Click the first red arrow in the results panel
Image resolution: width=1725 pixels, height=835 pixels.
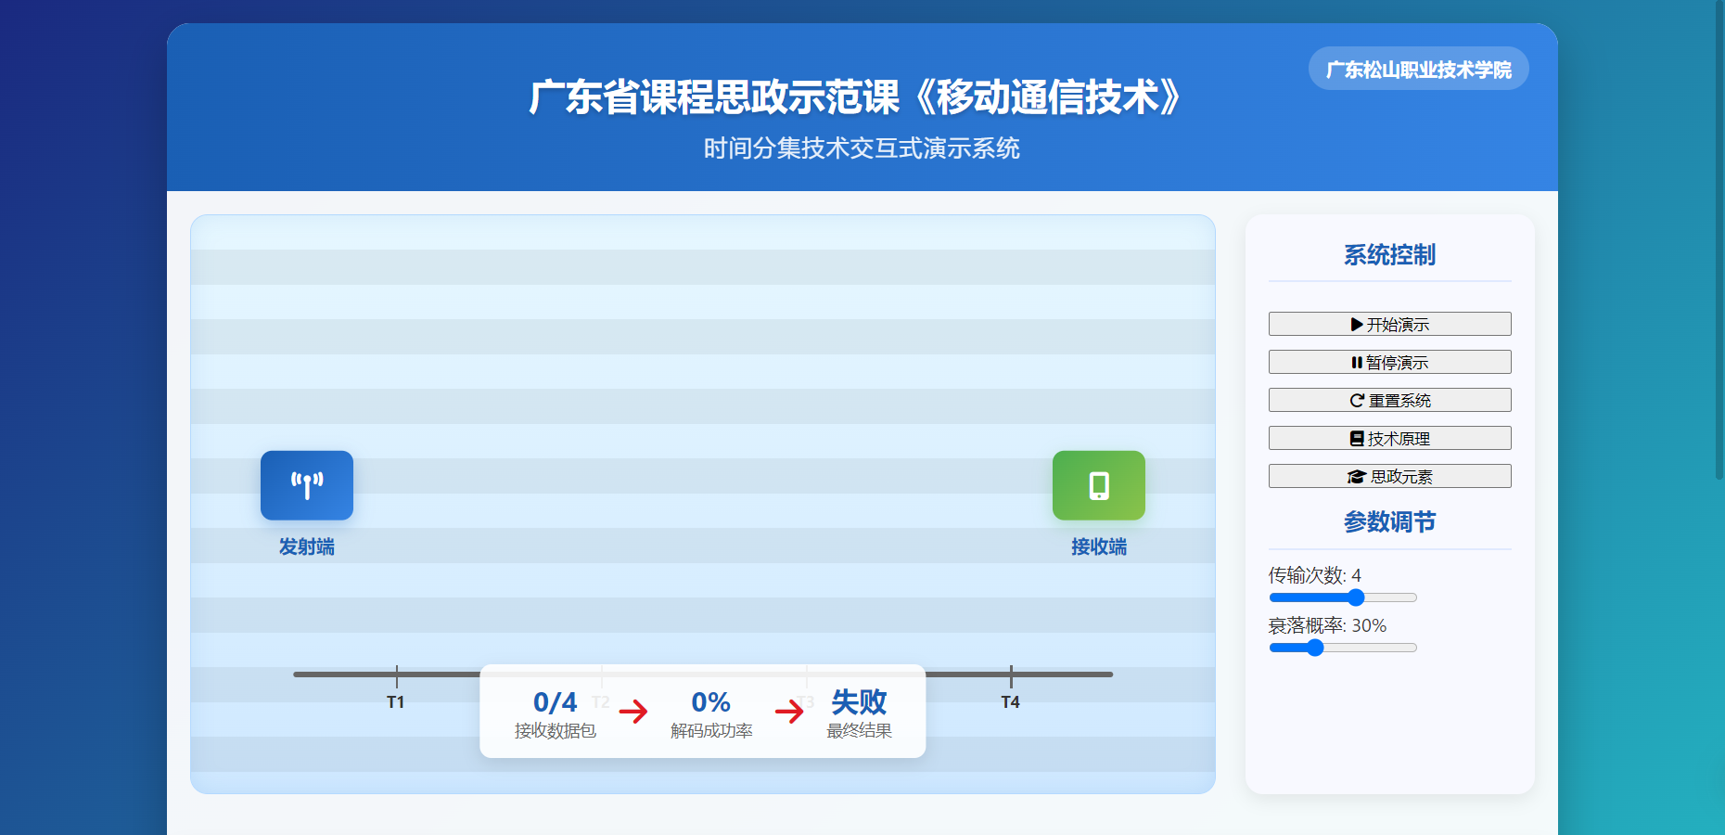pos(633,712)
